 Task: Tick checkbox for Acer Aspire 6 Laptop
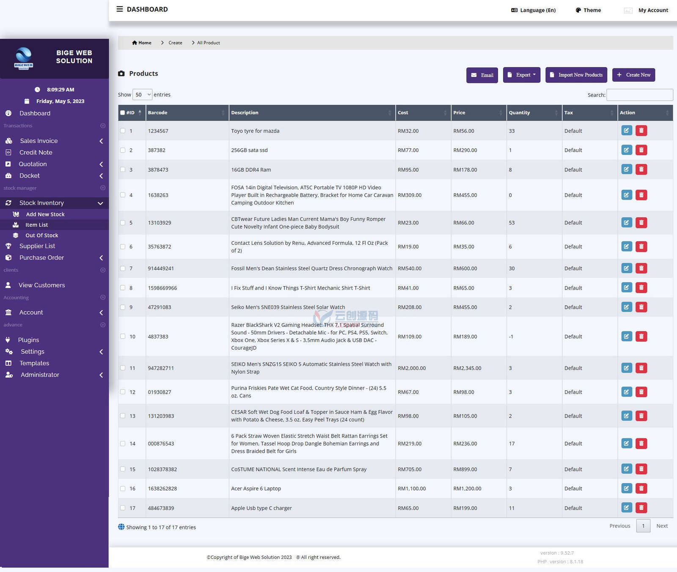coord(123,488)
